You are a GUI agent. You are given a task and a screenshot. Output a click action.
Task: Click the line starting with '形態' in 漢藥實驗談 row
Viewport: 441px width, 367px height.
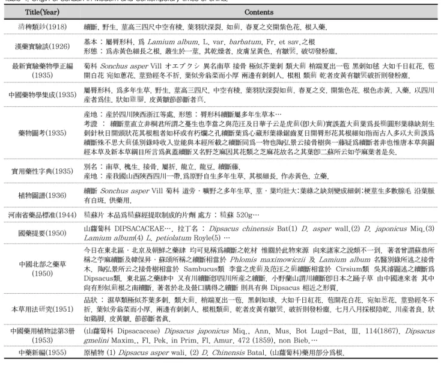pos(210,51)
